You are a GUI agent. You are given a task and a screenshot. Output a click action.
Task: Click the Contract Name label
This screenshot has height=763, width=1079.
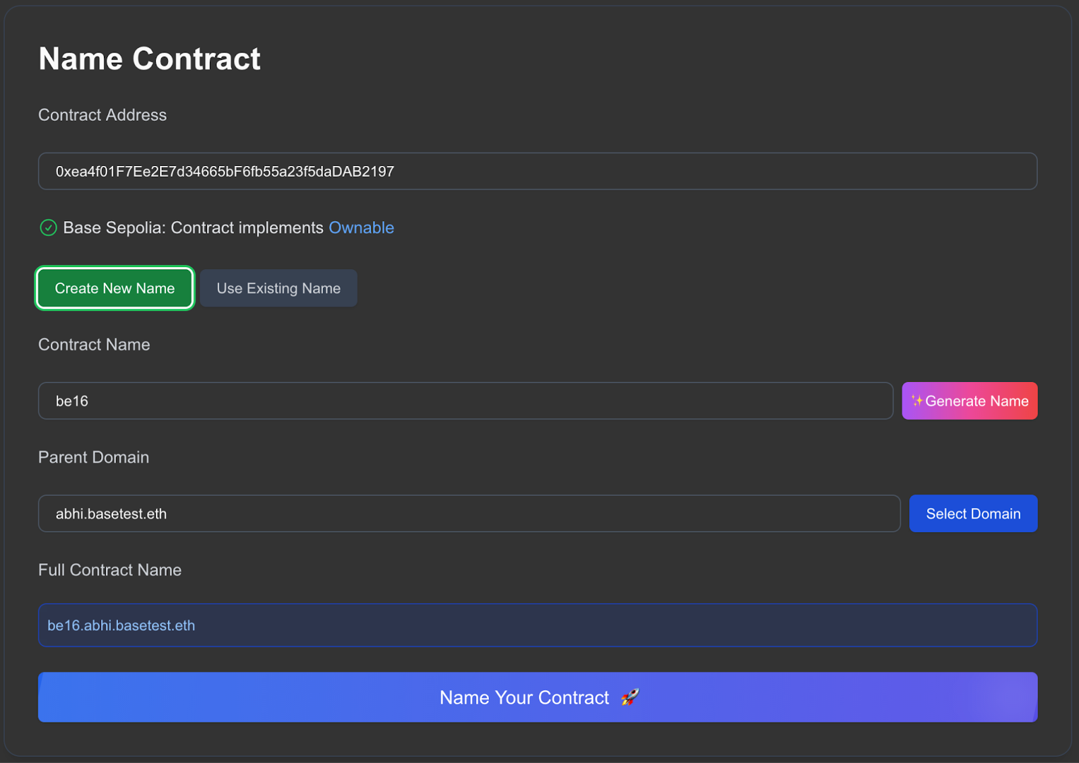pyautogui.click(x=94, y=345)
